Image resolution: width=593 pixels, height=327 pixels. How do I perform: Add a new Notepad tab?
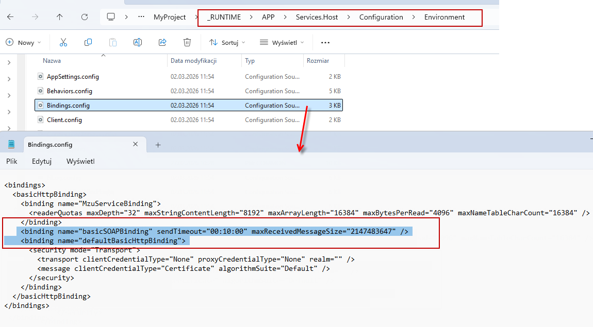(x=158, y=145)
